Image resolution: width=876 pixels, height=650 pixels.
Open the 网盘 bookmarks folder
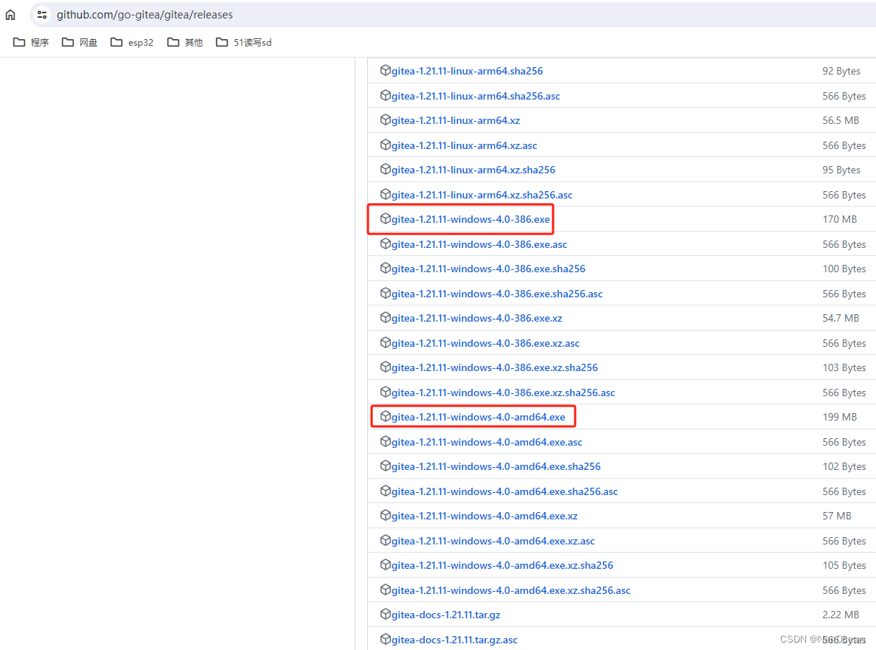80,43
